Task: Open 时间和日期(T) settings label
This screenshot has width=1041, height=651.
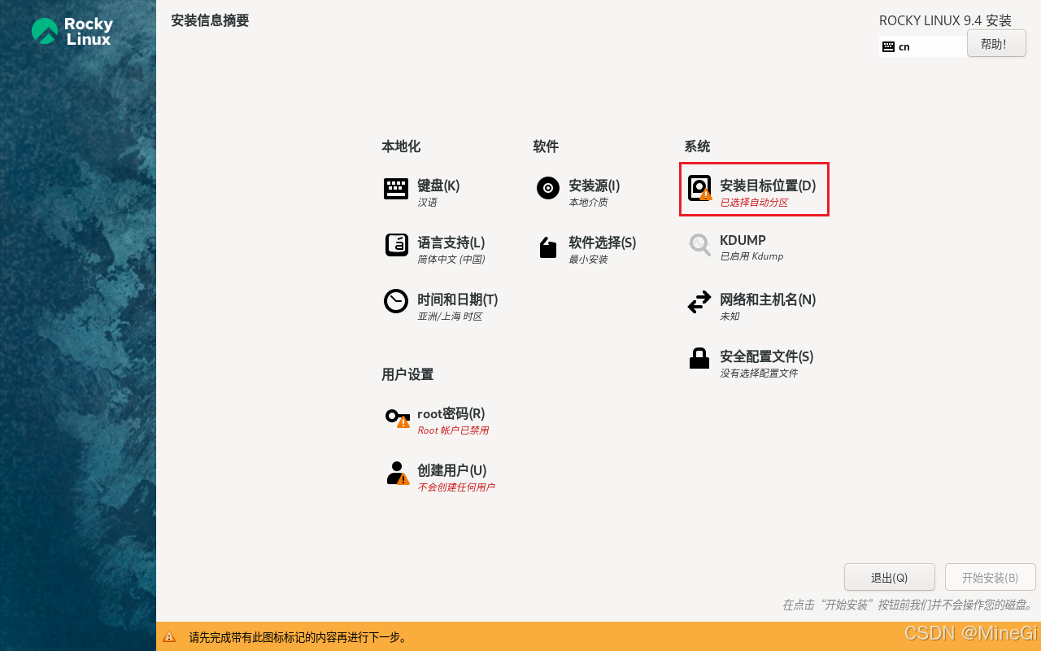Action: (x=457, y=299)
